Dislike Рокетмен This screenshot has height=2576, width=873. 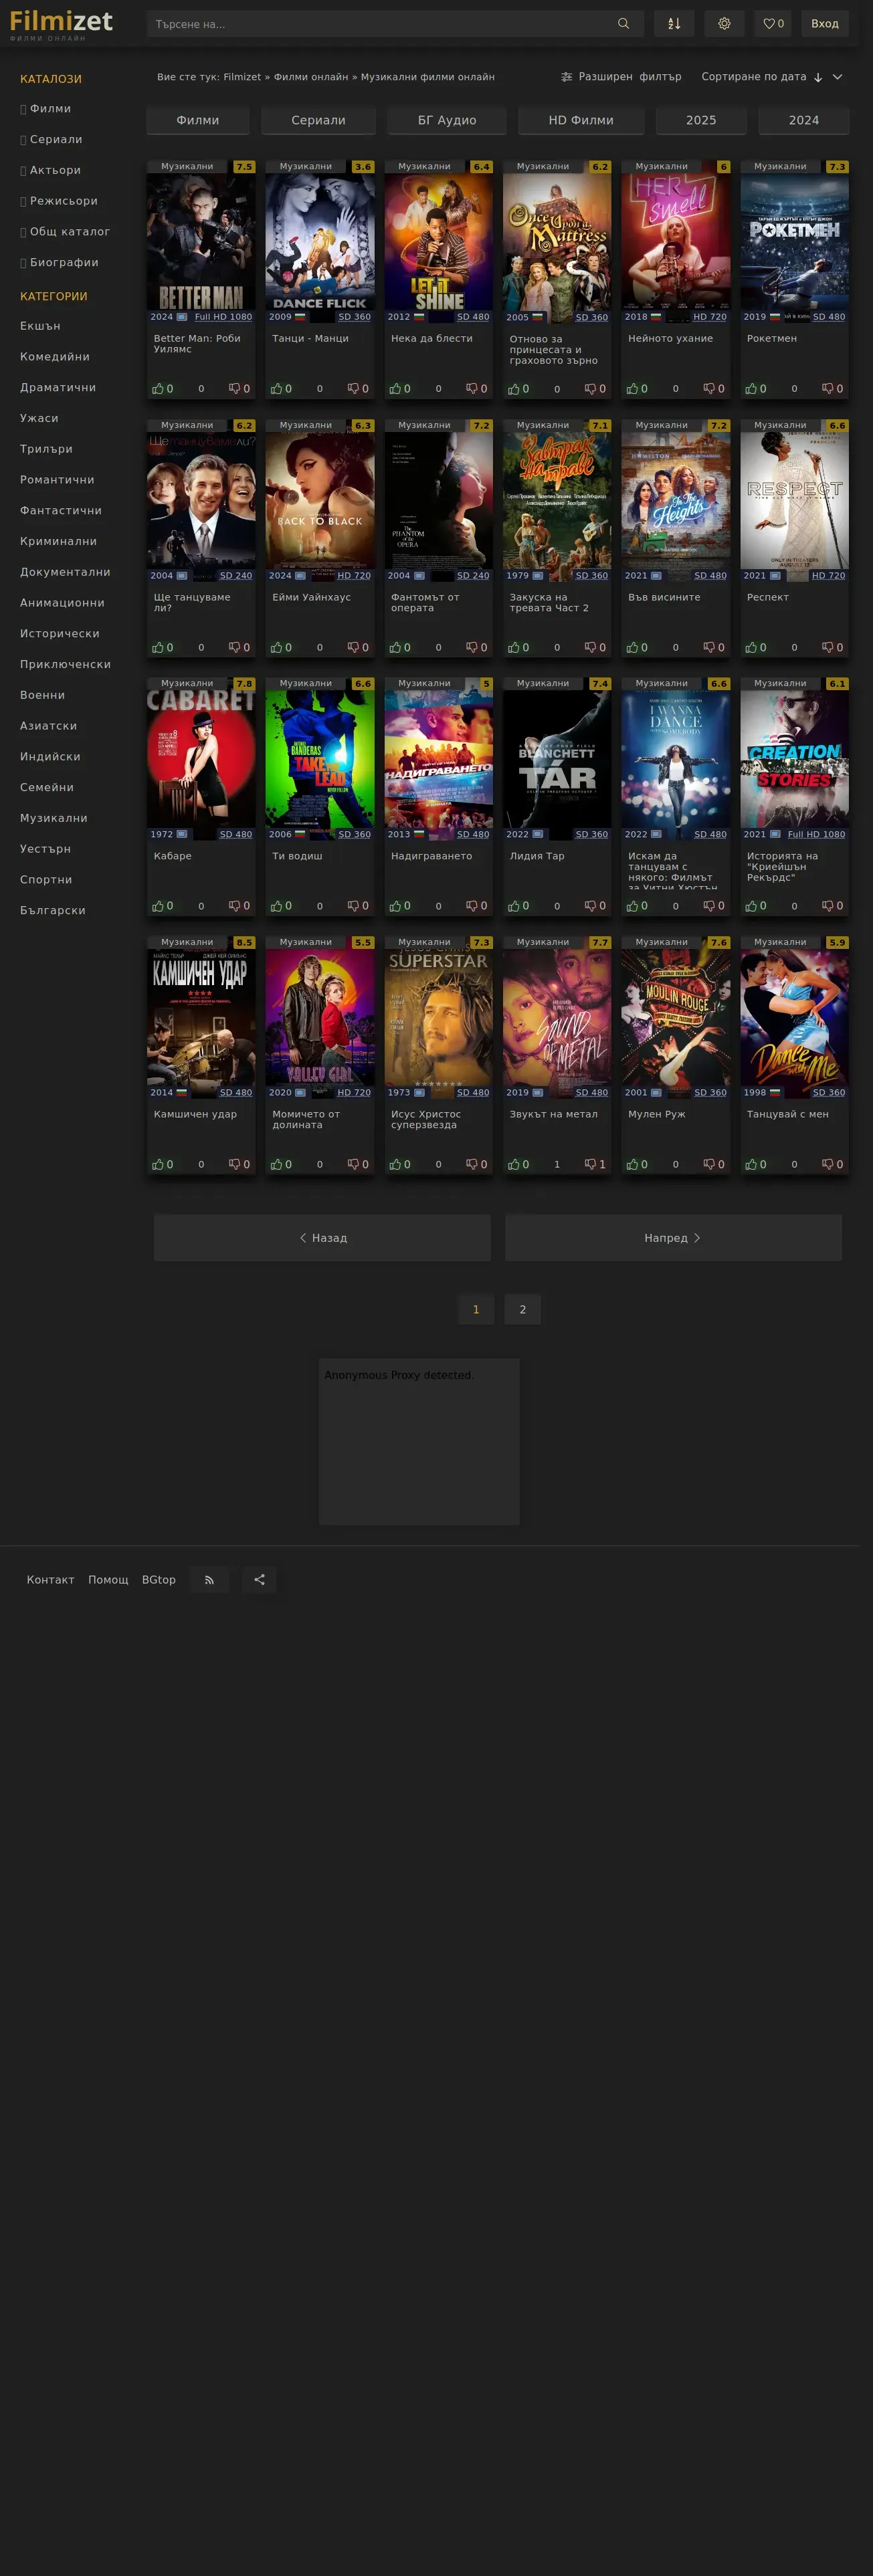click(832, 389)
